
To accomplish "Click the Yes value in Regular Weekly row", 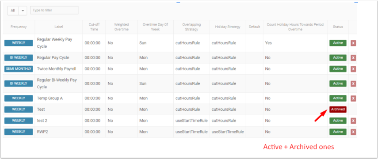I will (x=268, y=43).
